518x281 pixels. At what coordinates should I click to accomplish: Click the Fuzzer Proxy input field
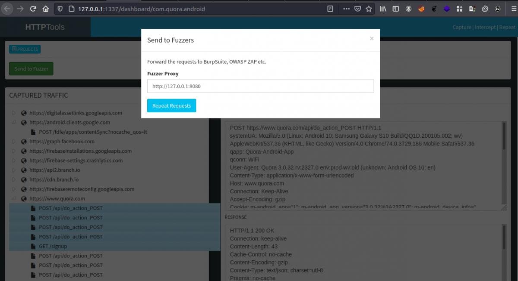[x=260, y=86]
